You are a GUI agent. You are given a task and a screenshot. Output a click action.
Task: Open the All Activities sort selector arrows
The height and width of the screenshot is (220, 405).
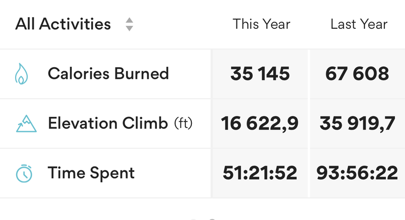pos(129,24)
